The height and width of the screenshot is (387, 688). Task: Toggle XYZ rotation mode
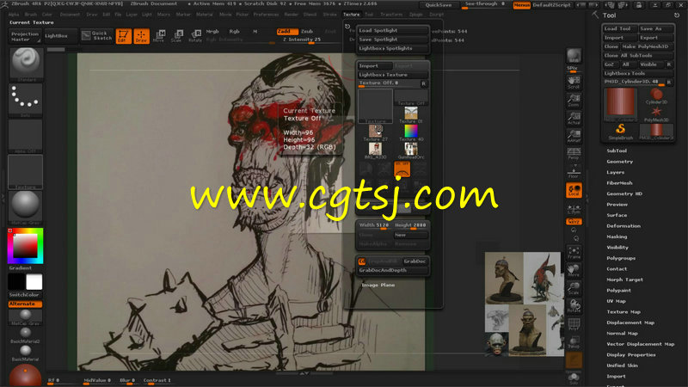click(574, 222)
